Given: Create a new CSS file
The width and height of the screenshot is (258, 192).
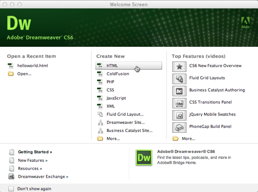Looking at the screenshot, I should coord(110,90).
